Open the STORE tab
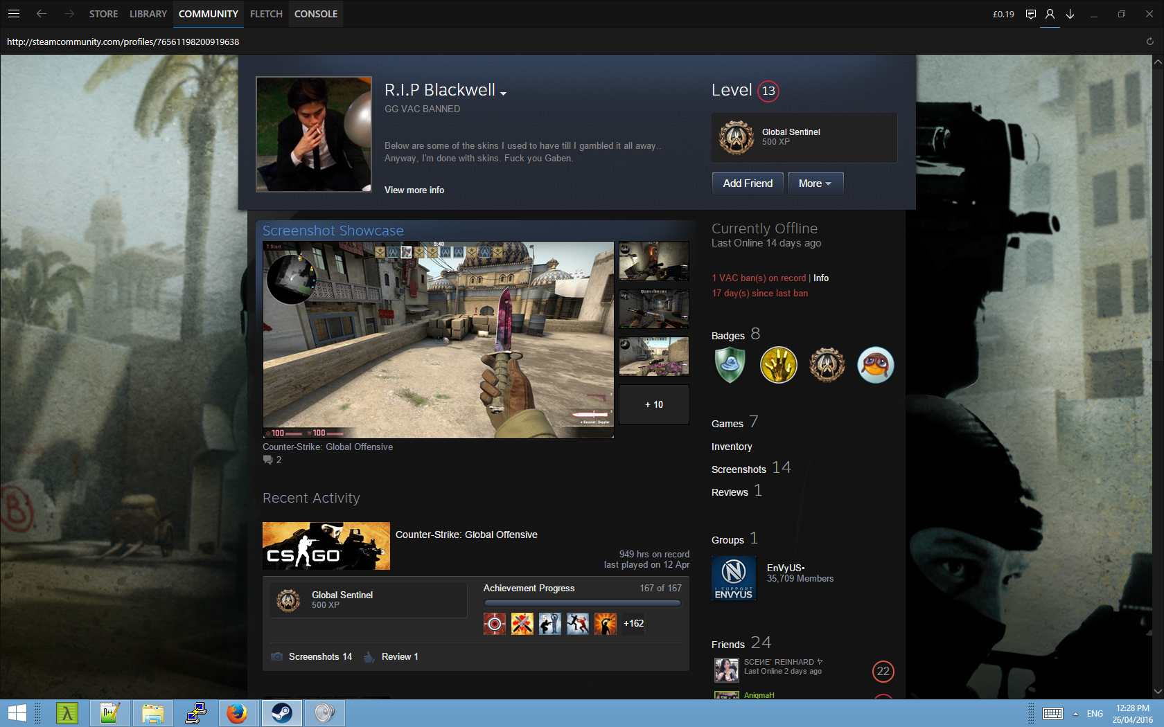This screenshot has width=1164, height=727. (103, 14)
